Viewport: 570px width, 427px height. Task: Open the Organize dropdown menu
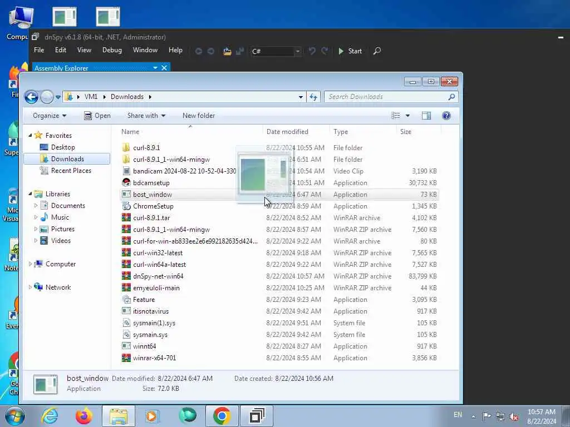click(50, 116)
